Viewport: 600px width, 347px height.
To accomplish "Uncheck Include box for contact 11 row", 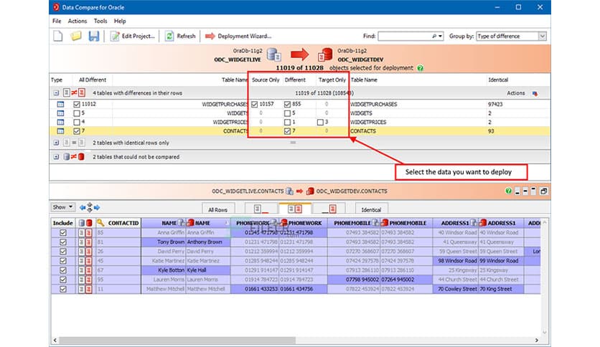I will coord(63,289).
